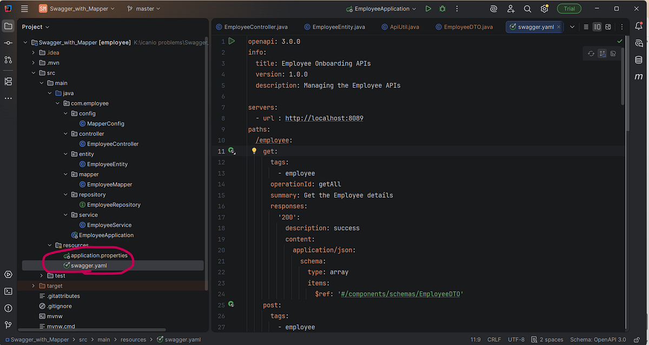Show hidden editor tabs dropdown

click(x=572, y=26)
